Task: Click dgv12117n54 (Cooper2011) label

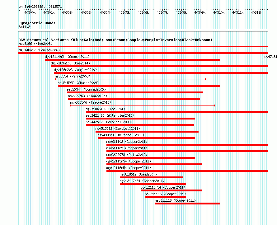Action: tap(142, 181)
